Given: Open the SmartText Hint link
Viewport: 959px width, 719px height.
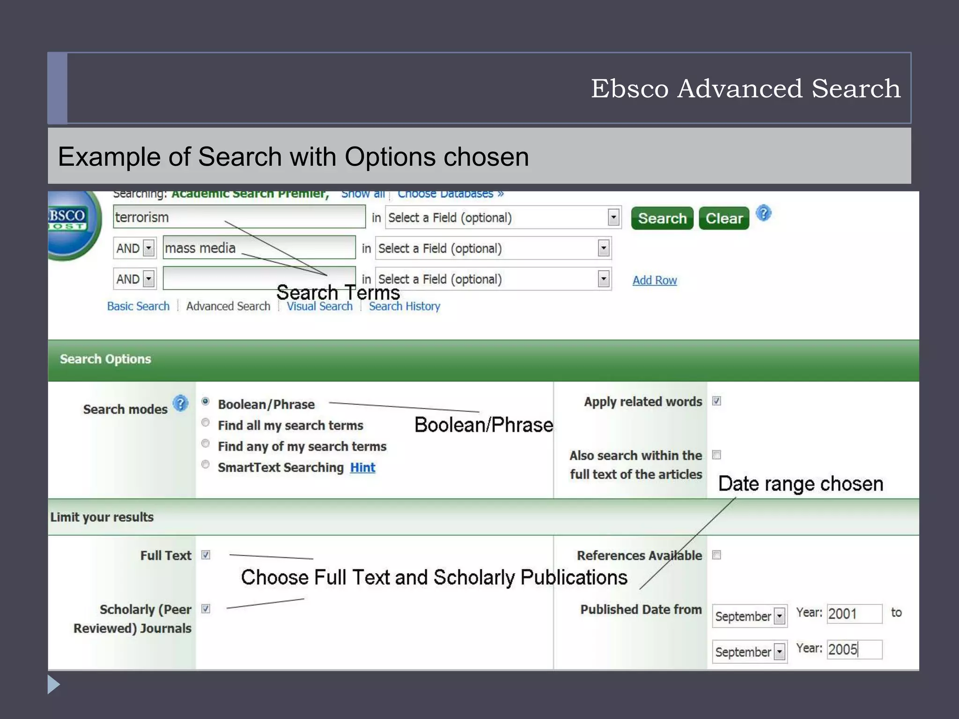Looking at the screenshot, I should (363, 468).
